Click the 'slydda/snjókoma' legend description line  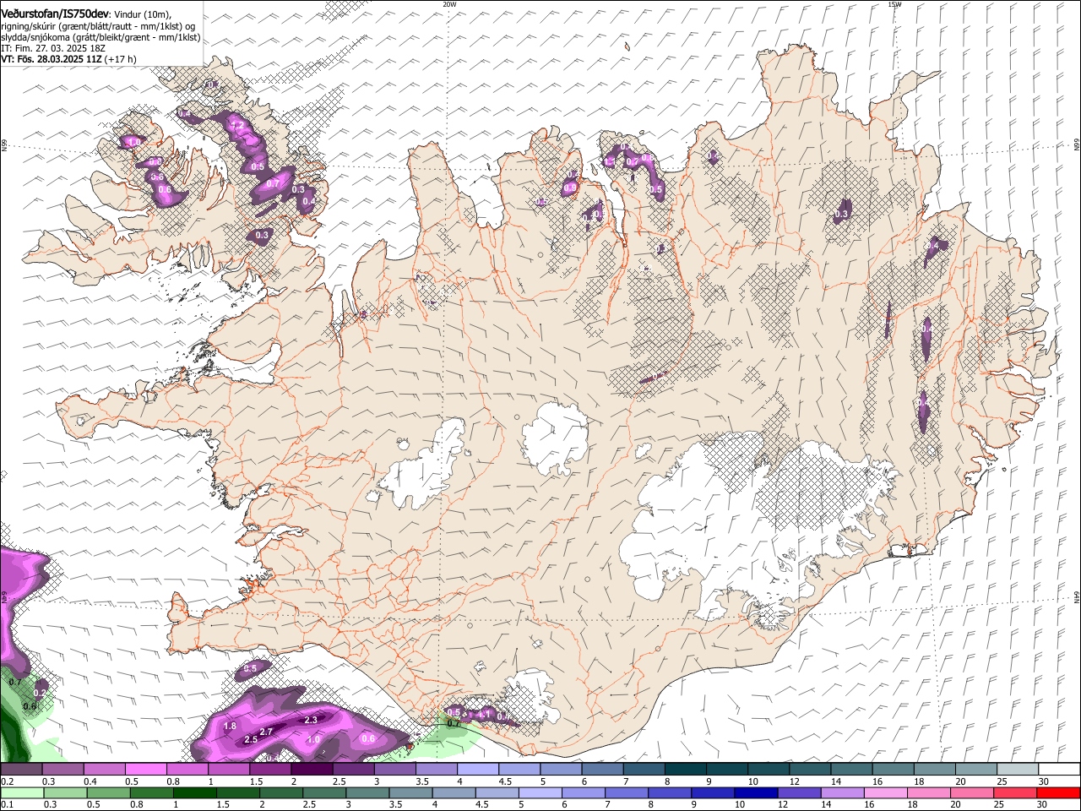(x=100, y=38)
